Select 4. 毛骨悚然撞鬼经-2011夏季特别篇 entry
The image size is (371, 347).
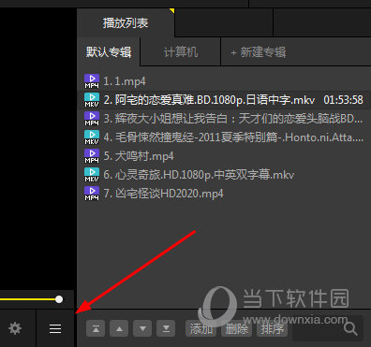point(224,137)
